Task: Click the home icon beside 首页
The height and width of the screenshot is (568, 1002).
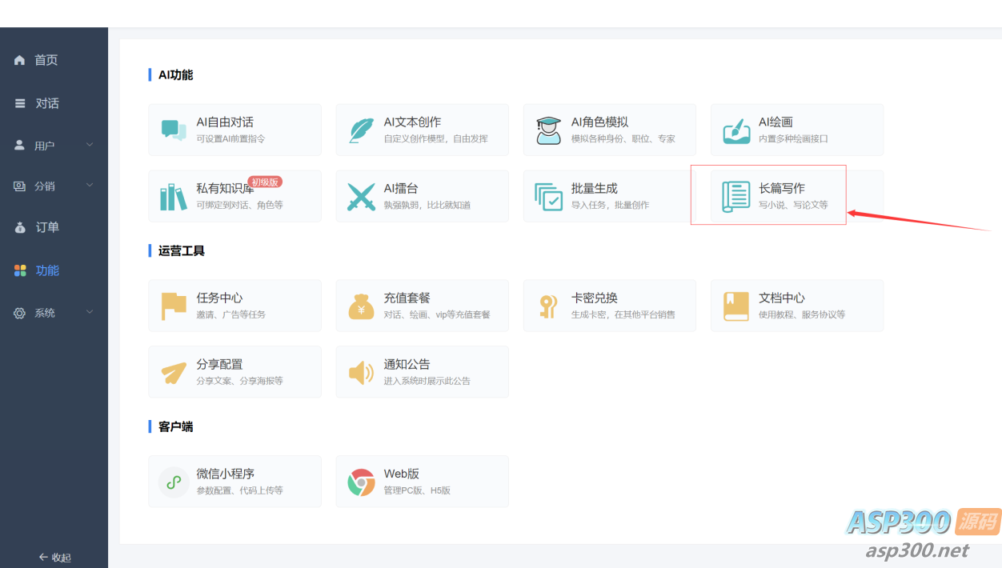Action: point(20,60)
